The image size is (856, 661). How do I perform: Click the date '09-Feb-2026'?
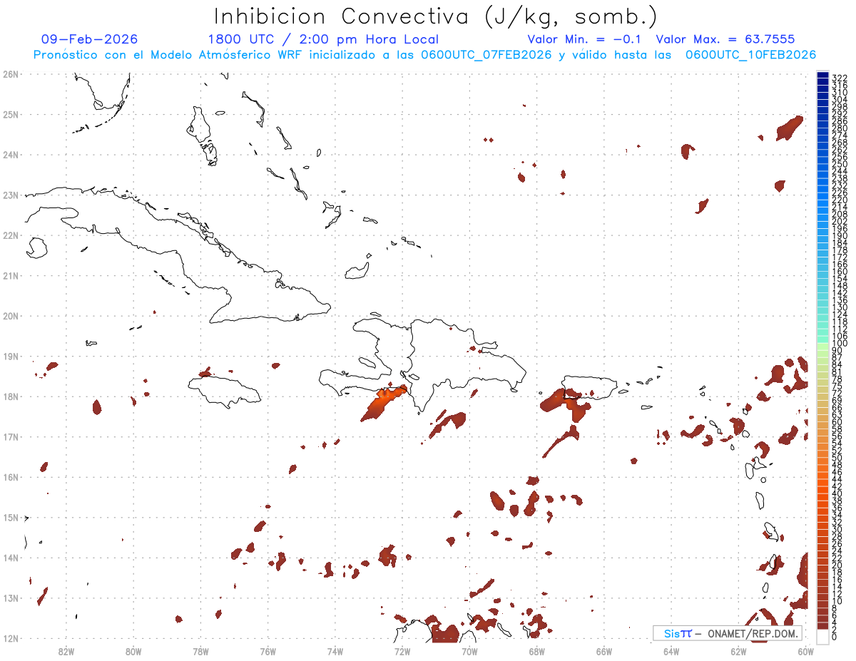pos(89,39)
